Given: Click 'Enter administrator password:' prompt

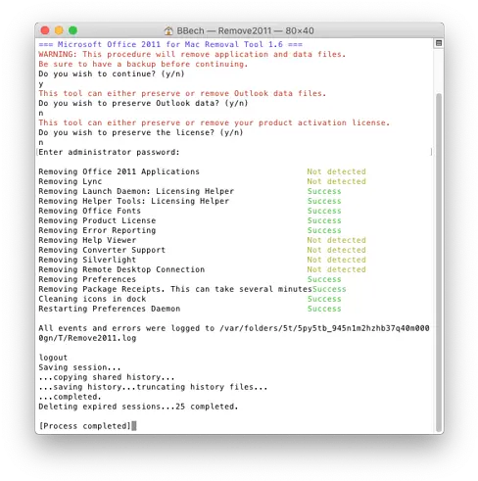Looking at the screenshot, I should pyautogui.click(x=109, y=152).
